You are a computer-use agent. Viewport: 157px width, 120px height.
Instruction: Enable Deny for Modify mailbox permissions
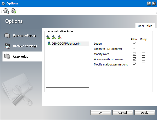(143, 64)
